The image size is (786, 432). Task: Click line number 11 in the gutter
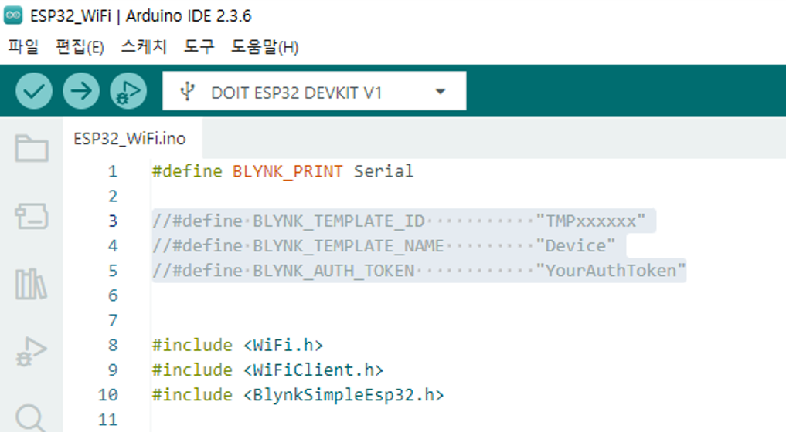(107, 420)
